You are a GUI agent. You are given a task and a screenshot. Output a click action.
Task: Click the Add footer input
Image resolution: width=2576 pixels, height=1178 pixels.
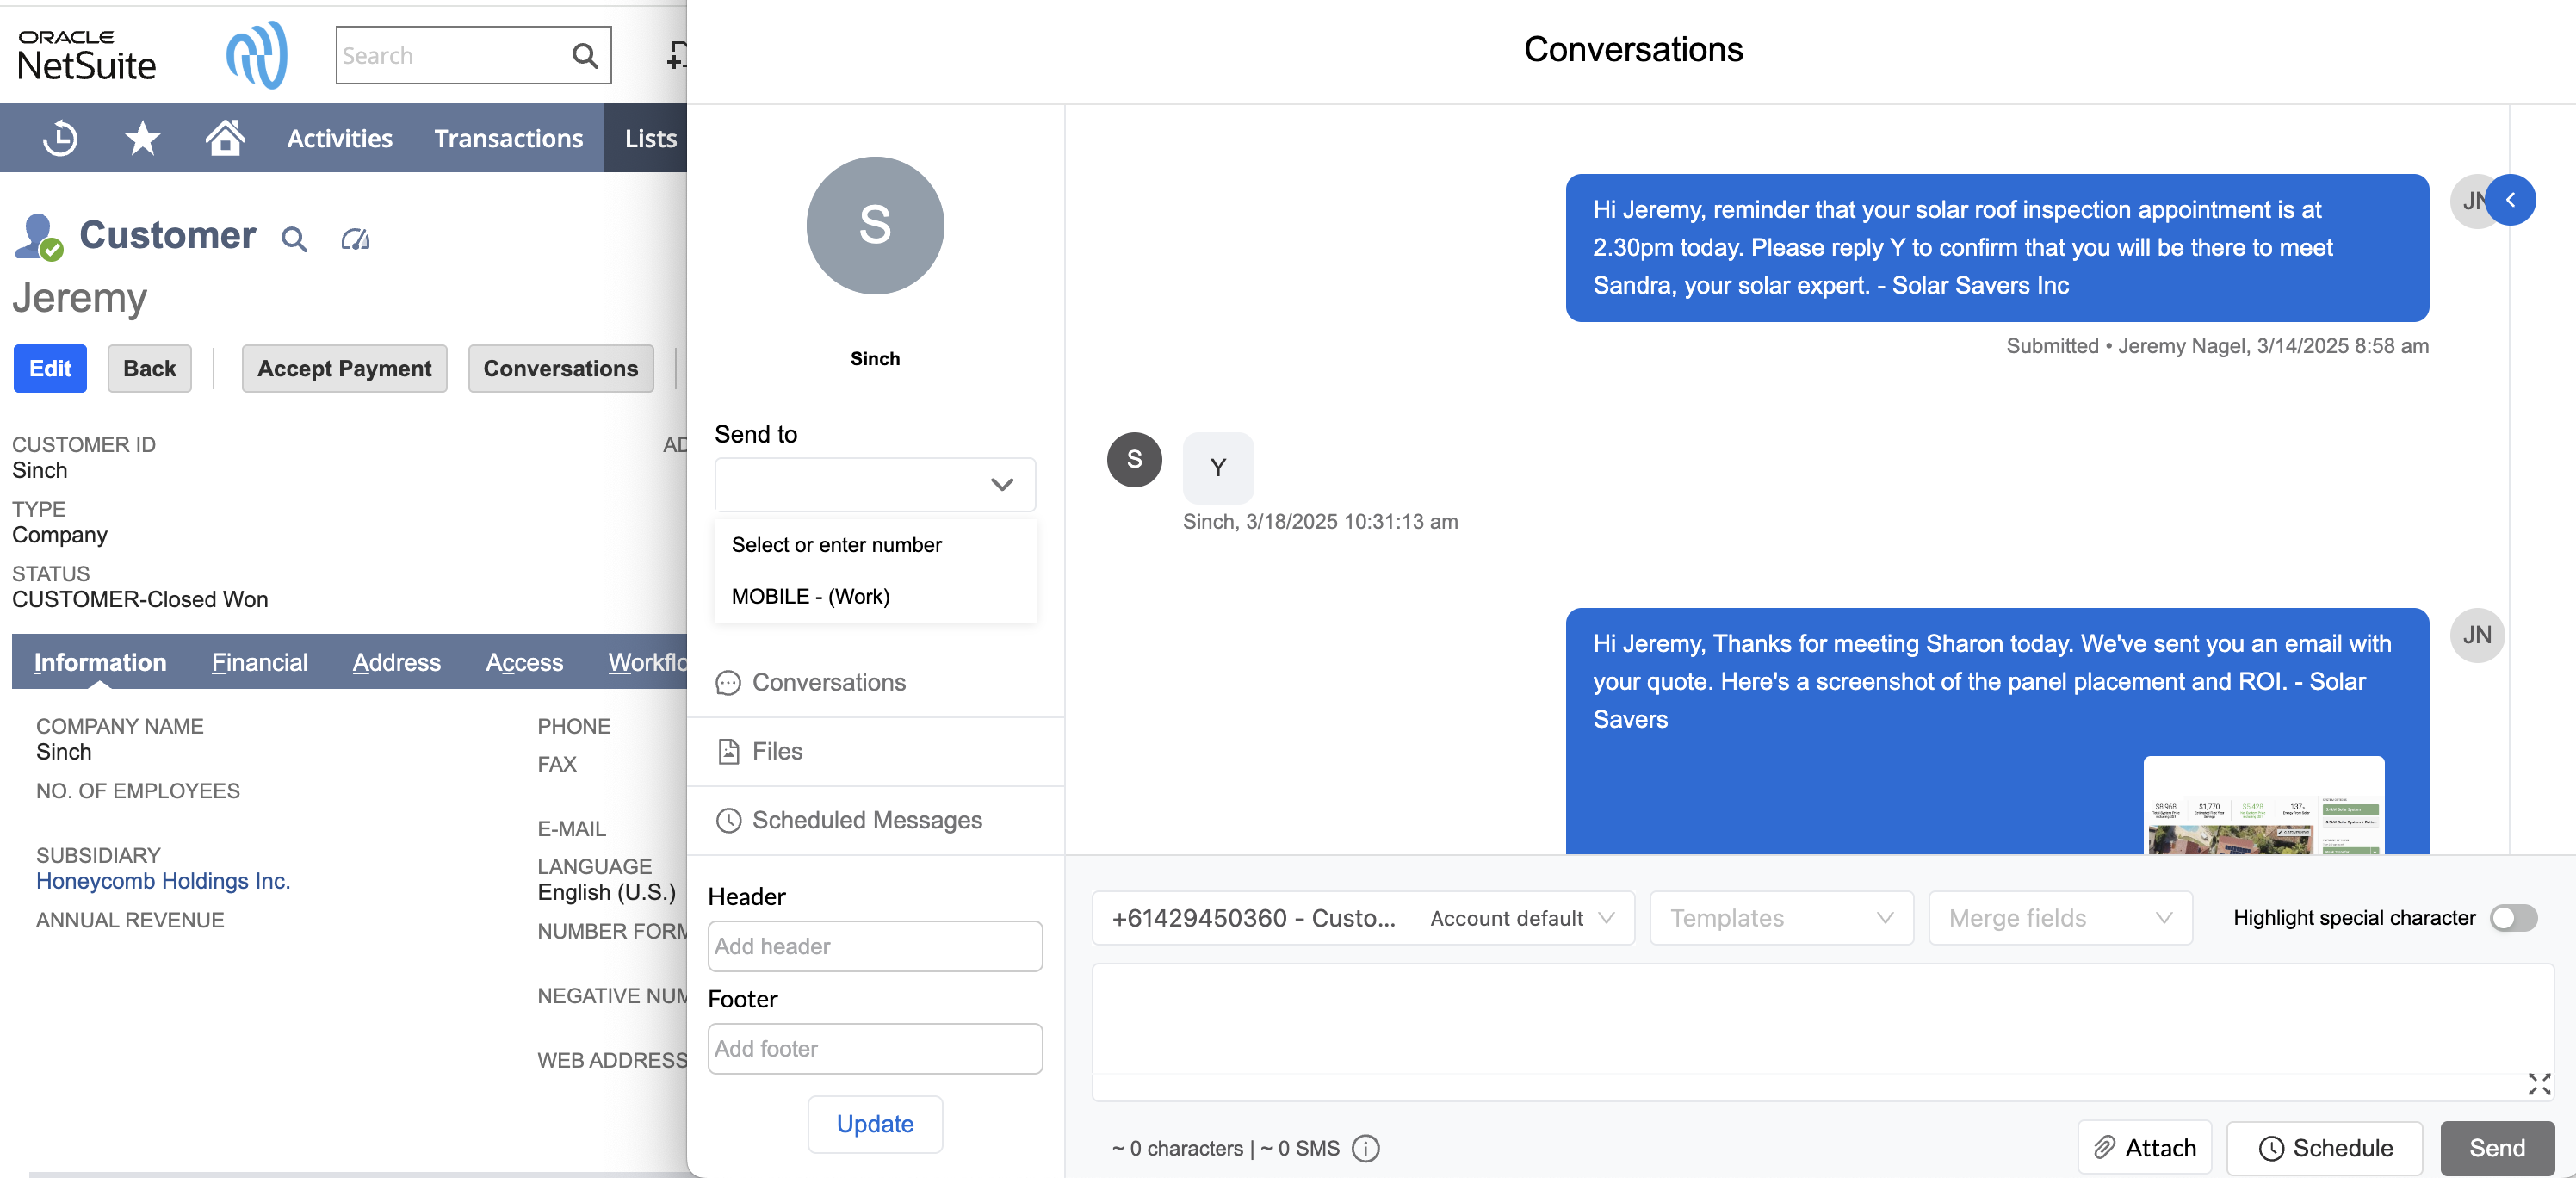(x=875, y=1049)
